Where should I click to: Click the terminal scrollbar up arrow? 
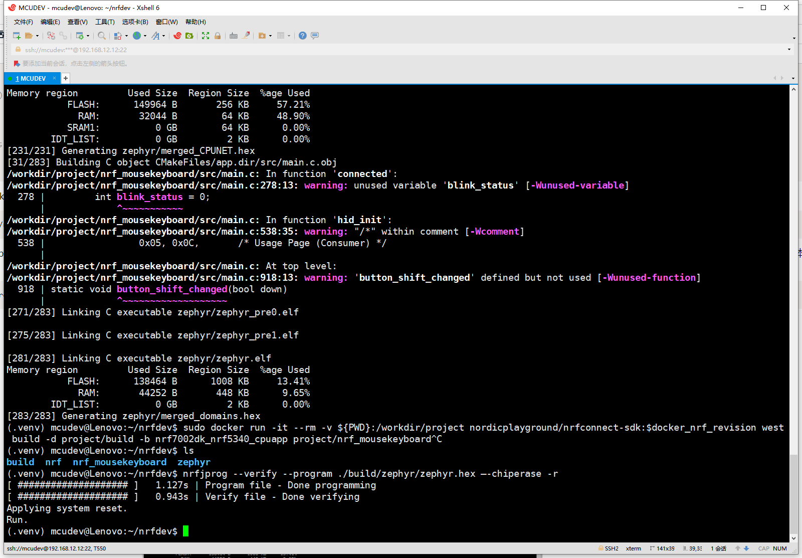tap(793, 89)
